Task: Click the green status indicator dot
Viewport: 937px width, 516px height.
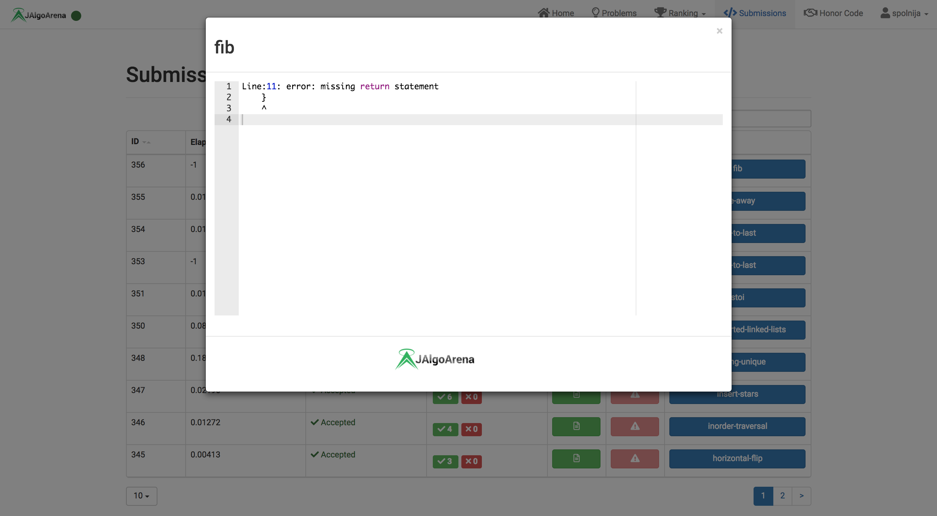Action: tap(76, 16)
